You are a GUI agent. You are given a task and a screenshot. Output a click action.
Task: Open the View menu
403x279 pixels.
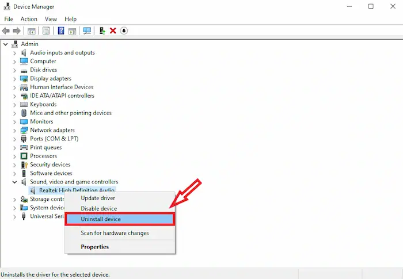point(51,19)
